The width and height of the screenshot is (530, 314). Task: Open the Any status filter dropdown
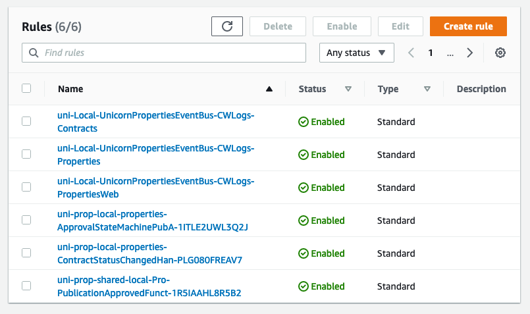(x=357, y=53)
